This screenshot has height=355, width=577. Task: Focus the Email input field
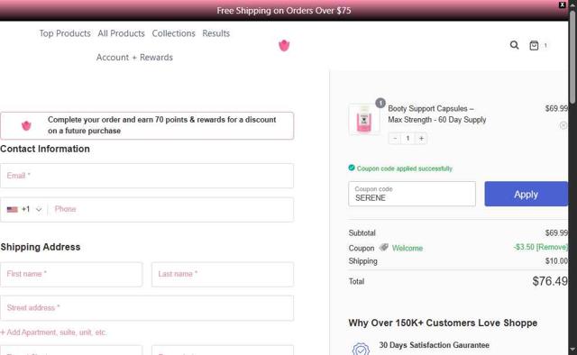coord(147,176)
